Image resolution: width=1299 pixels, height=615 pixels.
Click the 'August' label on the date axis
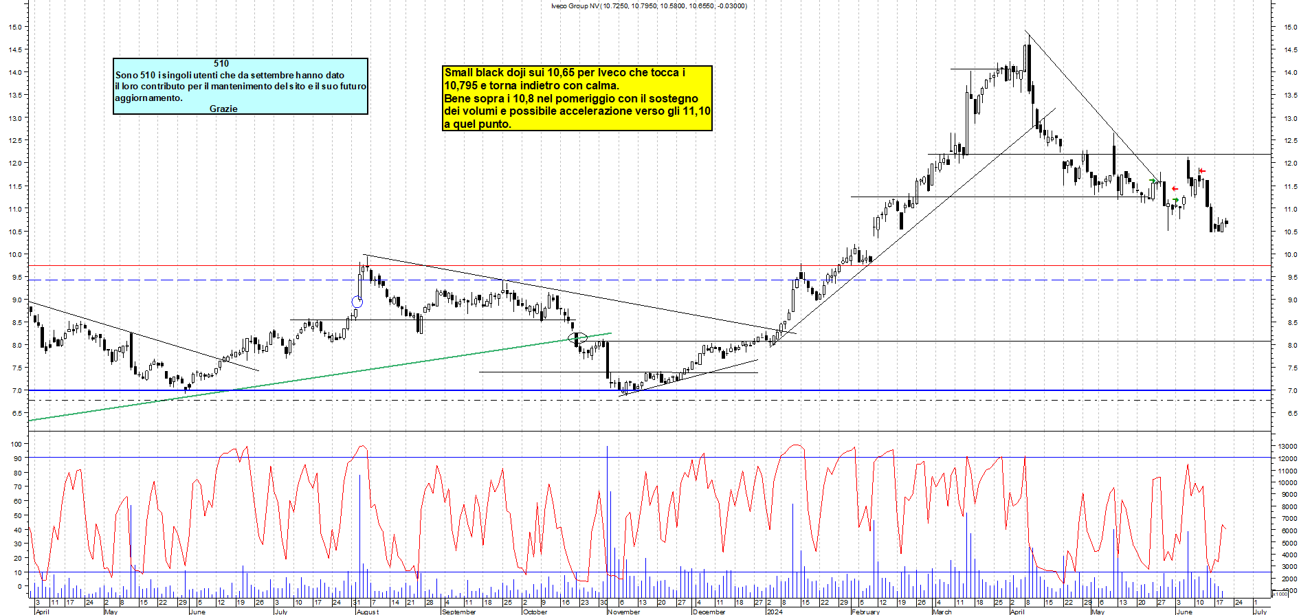point(367,612)
